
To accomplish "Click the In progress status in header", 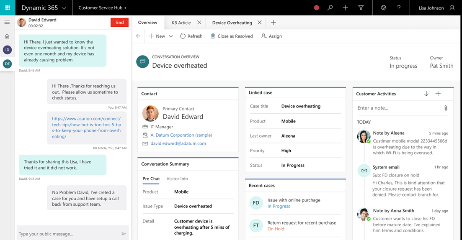I will 403,66.
